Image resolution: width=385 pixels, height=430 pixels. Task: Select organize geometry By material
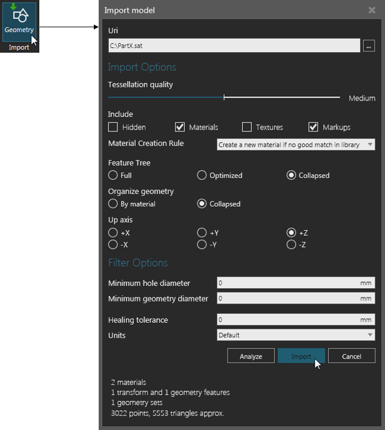pos(113,203)
